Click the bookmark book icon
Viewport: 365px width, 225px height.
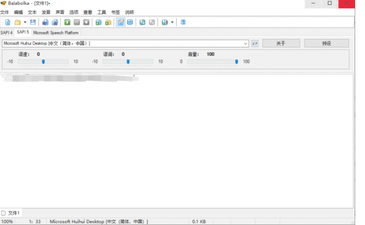tap(165, 22)
